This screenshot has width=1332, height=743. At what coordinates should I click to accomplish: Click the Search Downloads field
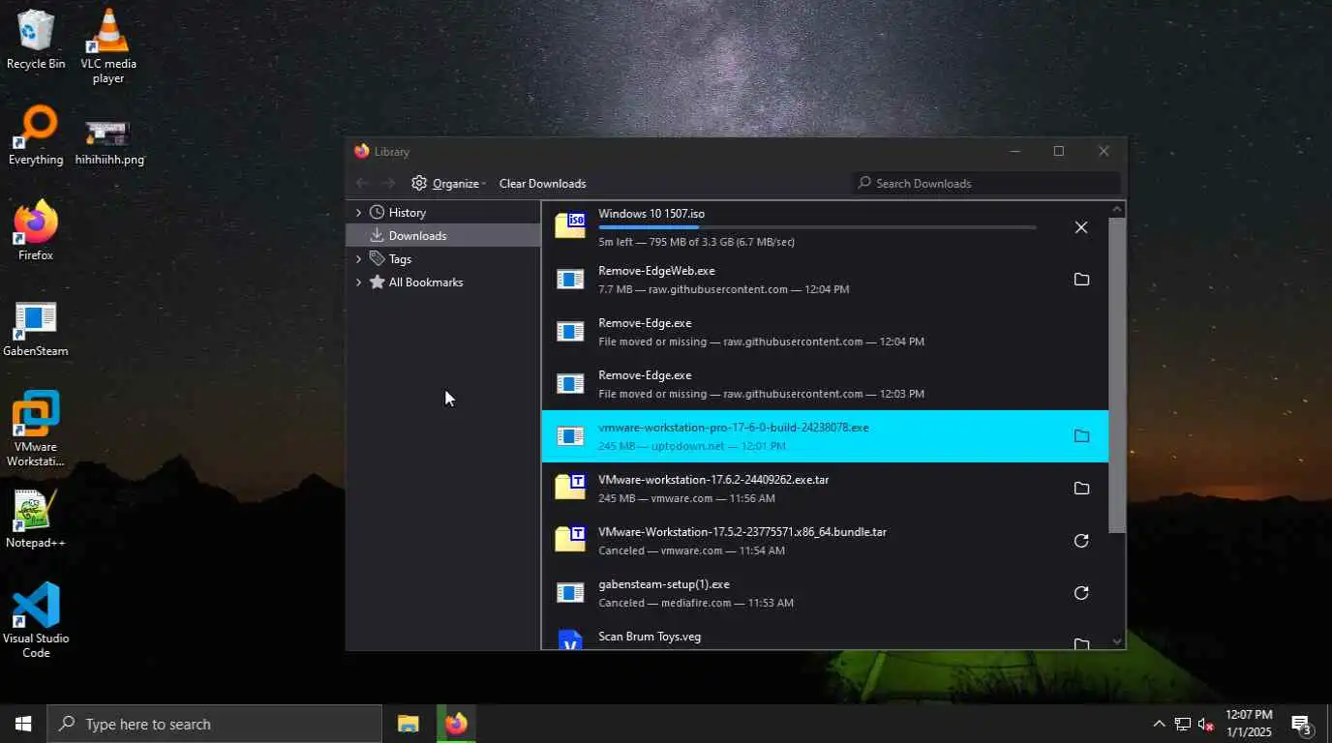(985, 183)
